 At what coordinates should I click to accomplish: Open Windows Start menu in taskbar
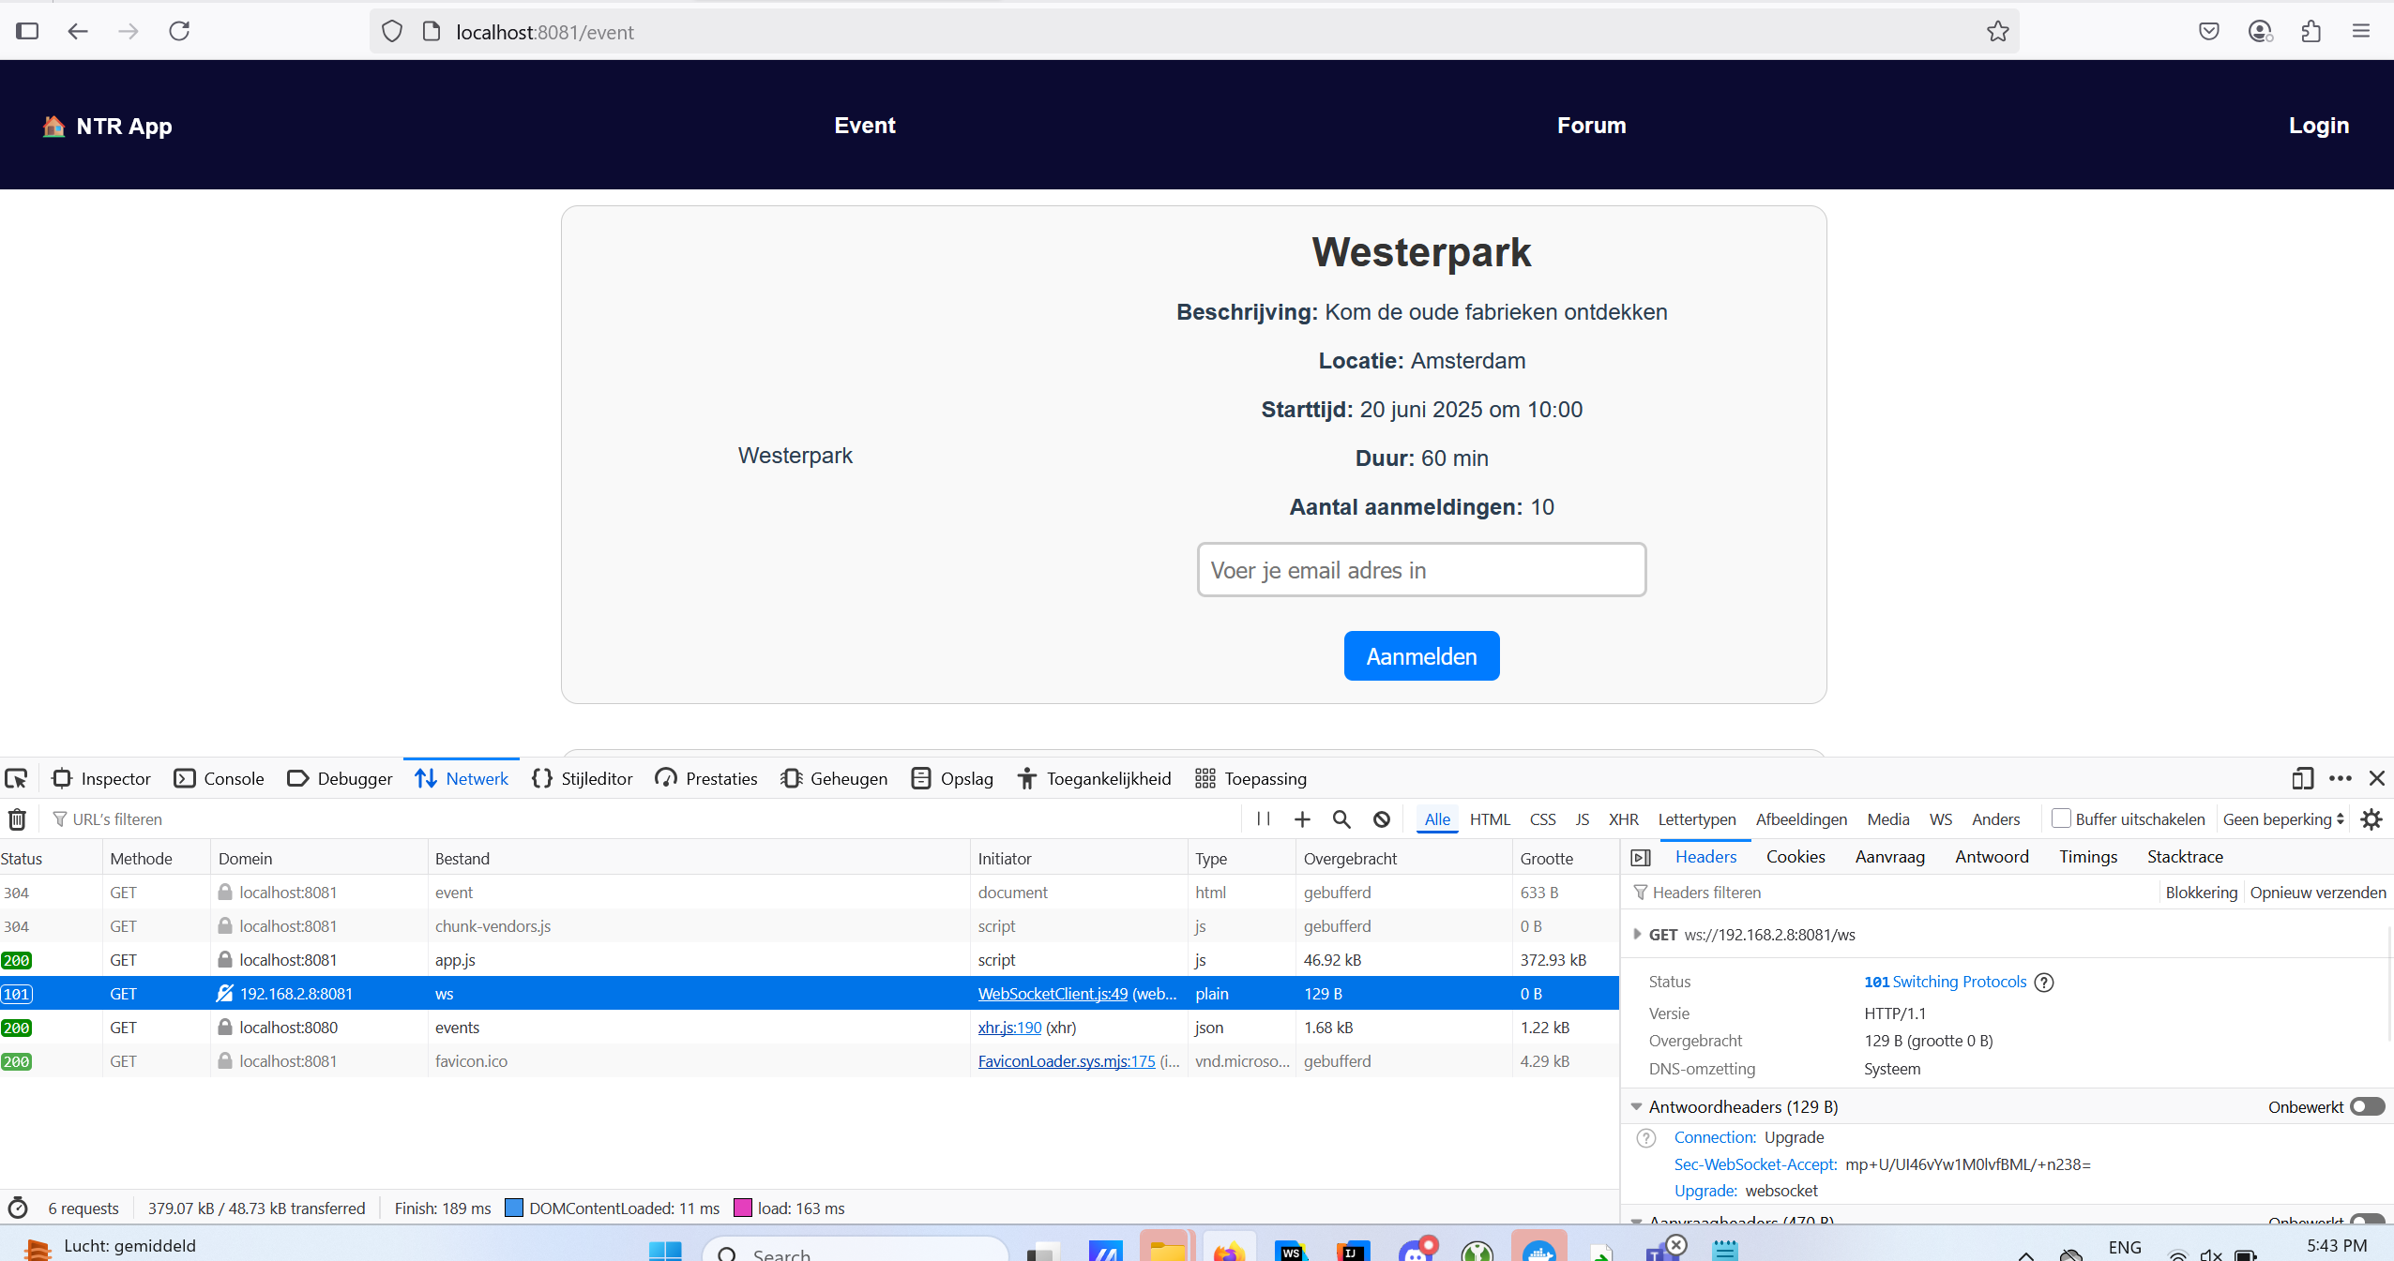pyautogui.click(x=666, y=1251)
